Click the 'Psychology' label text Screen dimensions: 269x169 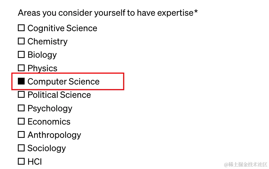(x=50, y=109)
